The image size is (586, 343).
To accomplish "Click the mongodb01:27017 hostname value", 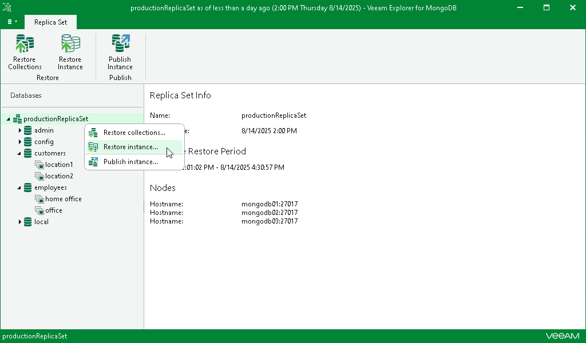I will [270, 204].
